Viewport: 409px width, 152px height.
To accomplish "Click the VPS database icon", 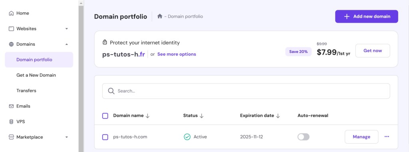I will (11, 122).
